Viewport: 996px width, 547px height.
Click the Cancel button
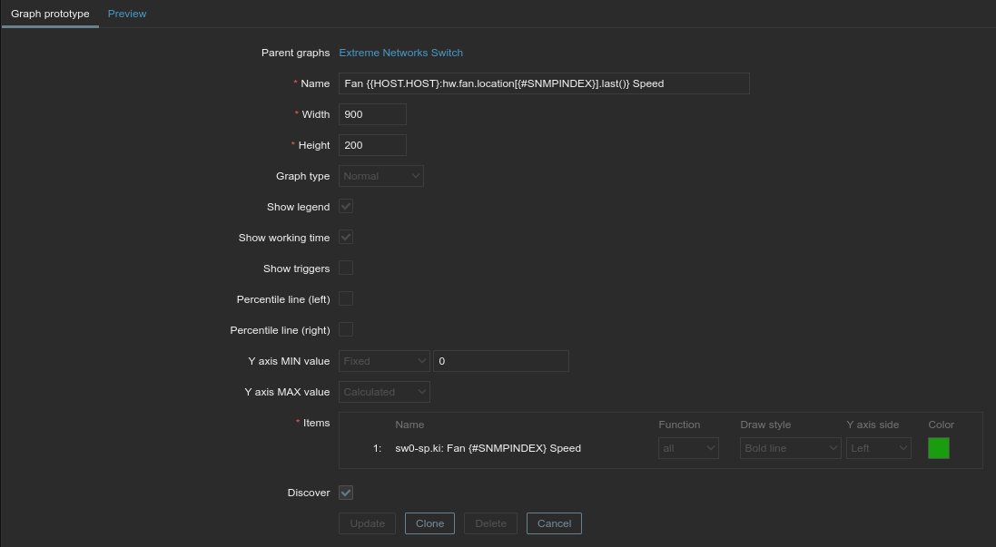[554, 523]
